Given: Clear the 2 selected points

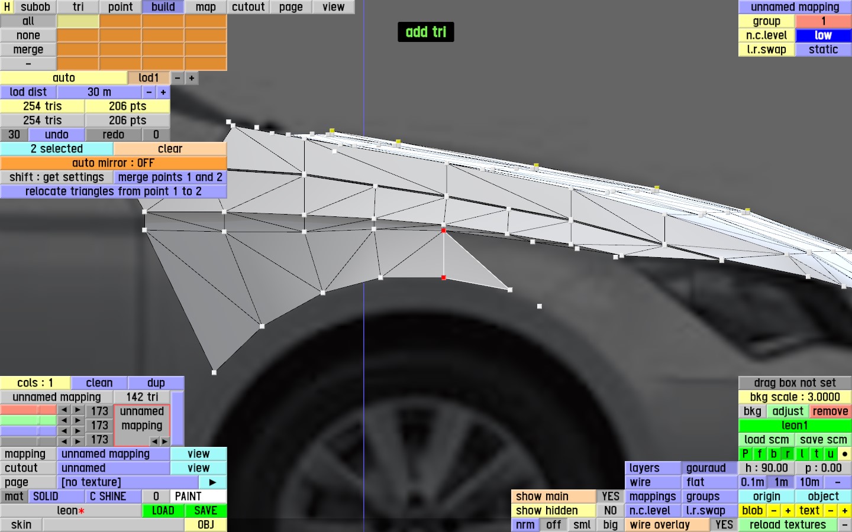Looking at the screenshot, I should [170, 149].
